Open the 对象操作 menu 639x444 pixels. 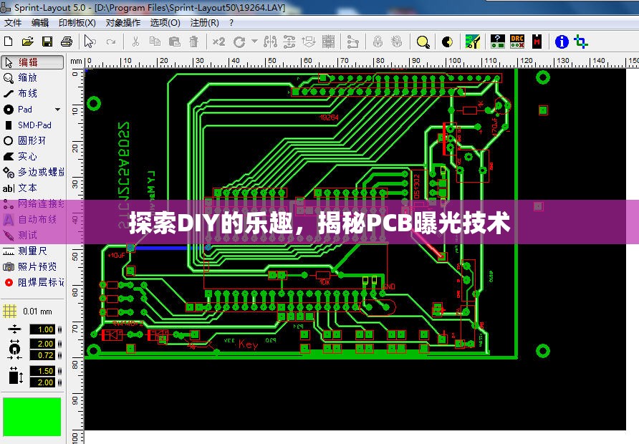tap(123, 23)
